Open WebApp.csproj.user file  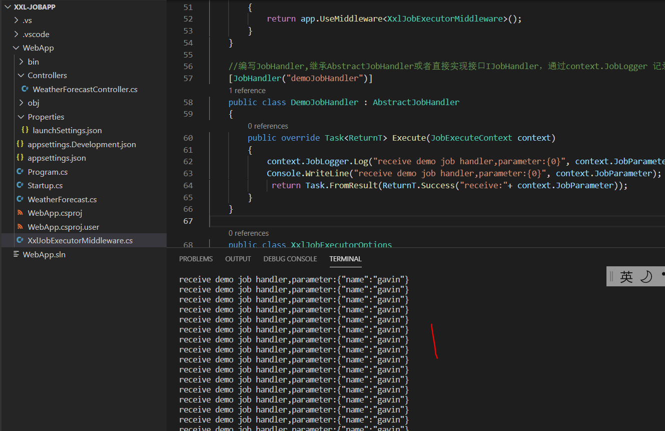click(64, 227)
